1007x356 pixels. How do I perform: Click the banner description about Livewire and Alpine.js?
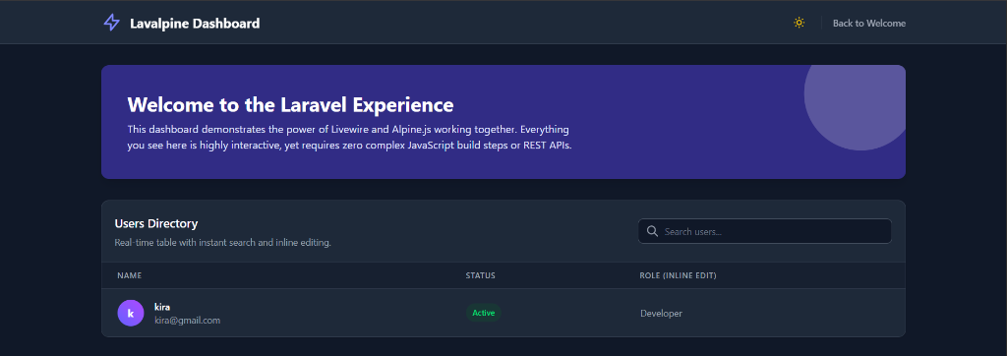pos(349,137)
